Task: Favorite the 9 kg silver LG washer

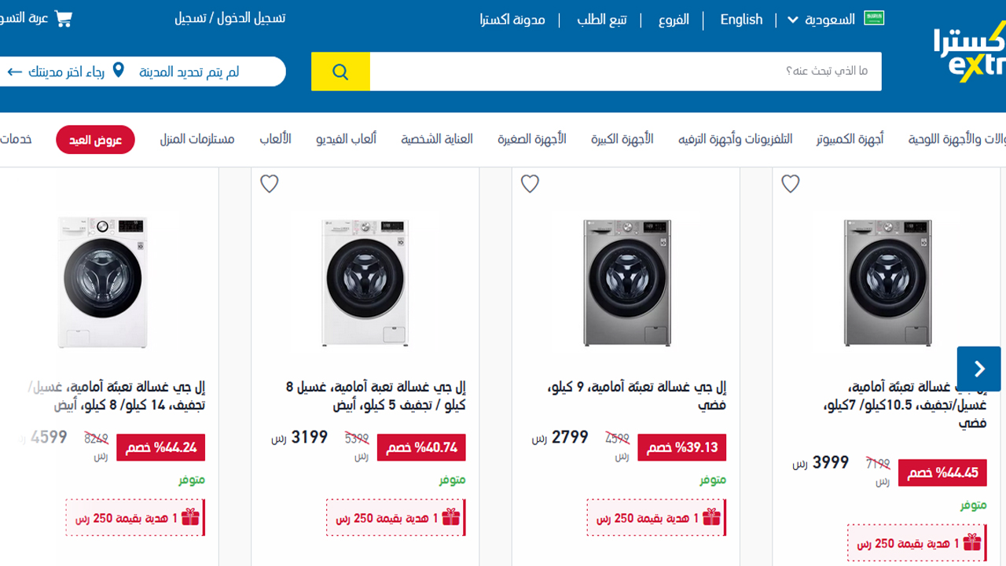Action: pos(531,184)
